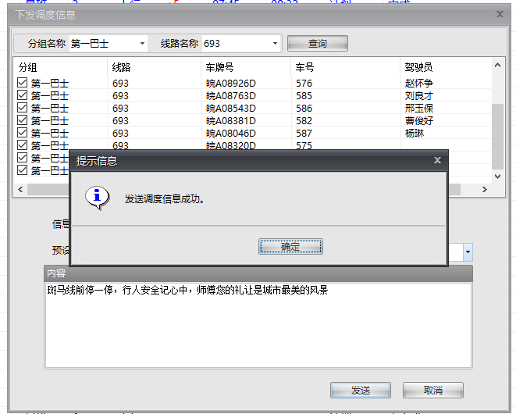Screen dimensions: 516x414
Task: Close the 提示信息 message box
Action: [437, 160]
